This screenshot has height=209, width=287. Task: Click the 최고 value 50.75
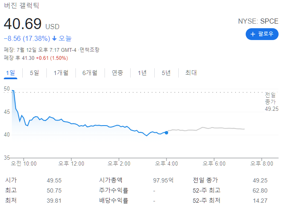[54, 190]
